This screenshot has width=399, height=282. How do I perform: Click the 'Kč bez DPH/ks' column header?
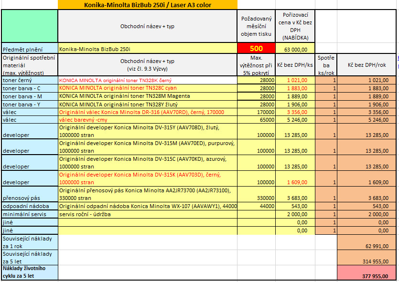click(x=295, y=65)
